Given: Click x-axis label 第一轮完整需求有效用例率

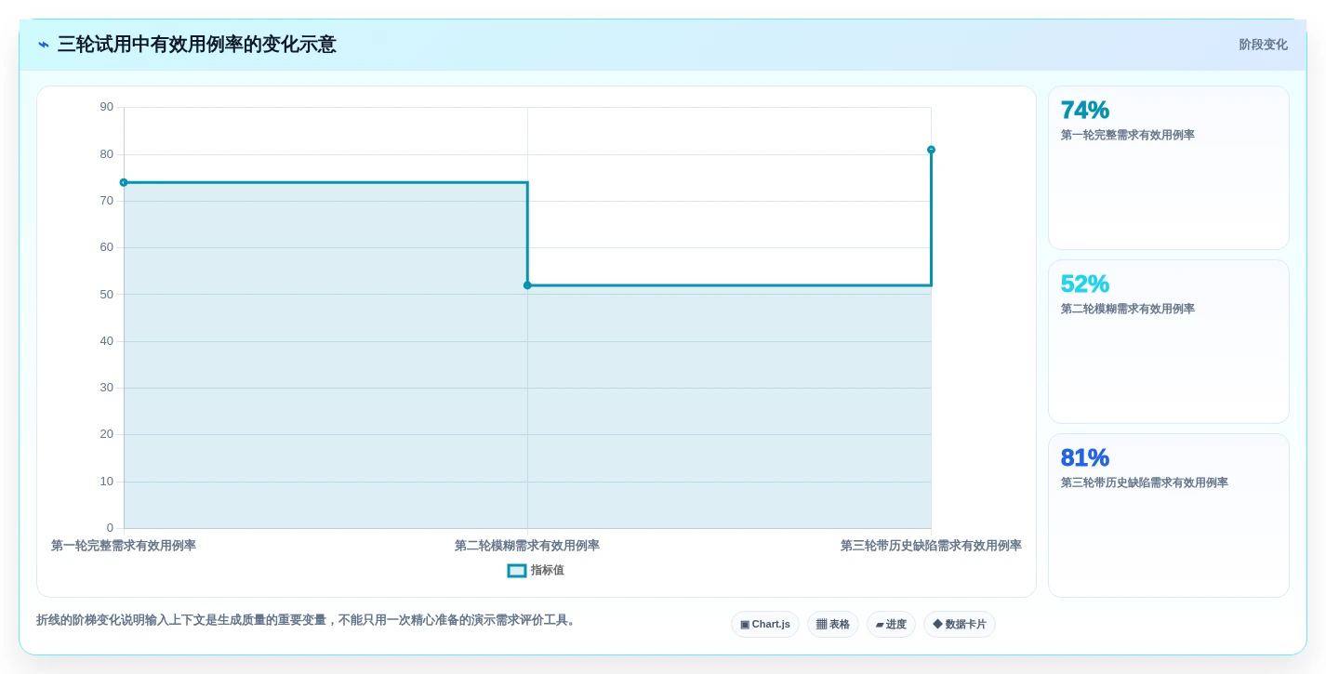Looking at the screenshot, I should [x=124, y=546].
